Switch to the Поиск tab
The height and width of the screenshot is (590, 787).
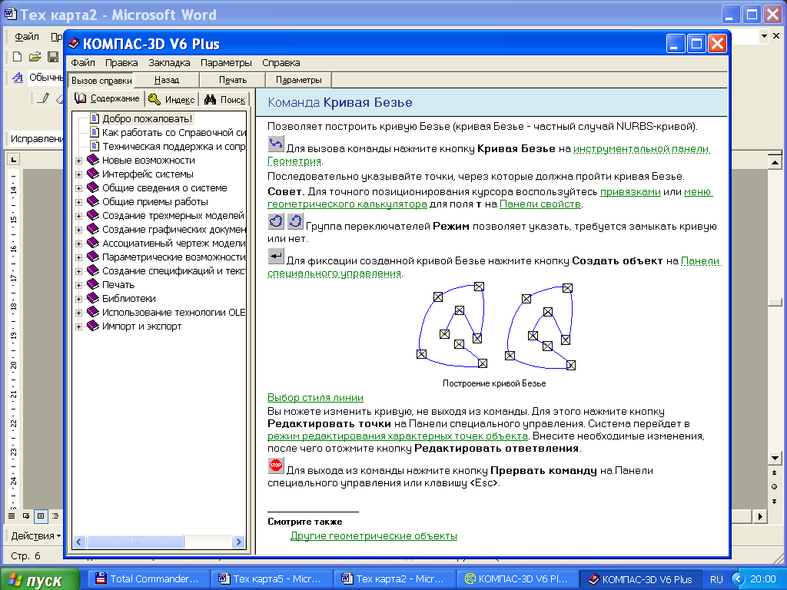tap(225, 99)
